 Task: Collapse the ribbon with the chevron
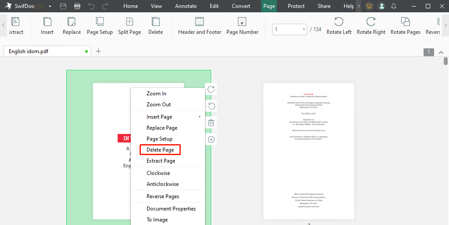click(x=441, y=52)
